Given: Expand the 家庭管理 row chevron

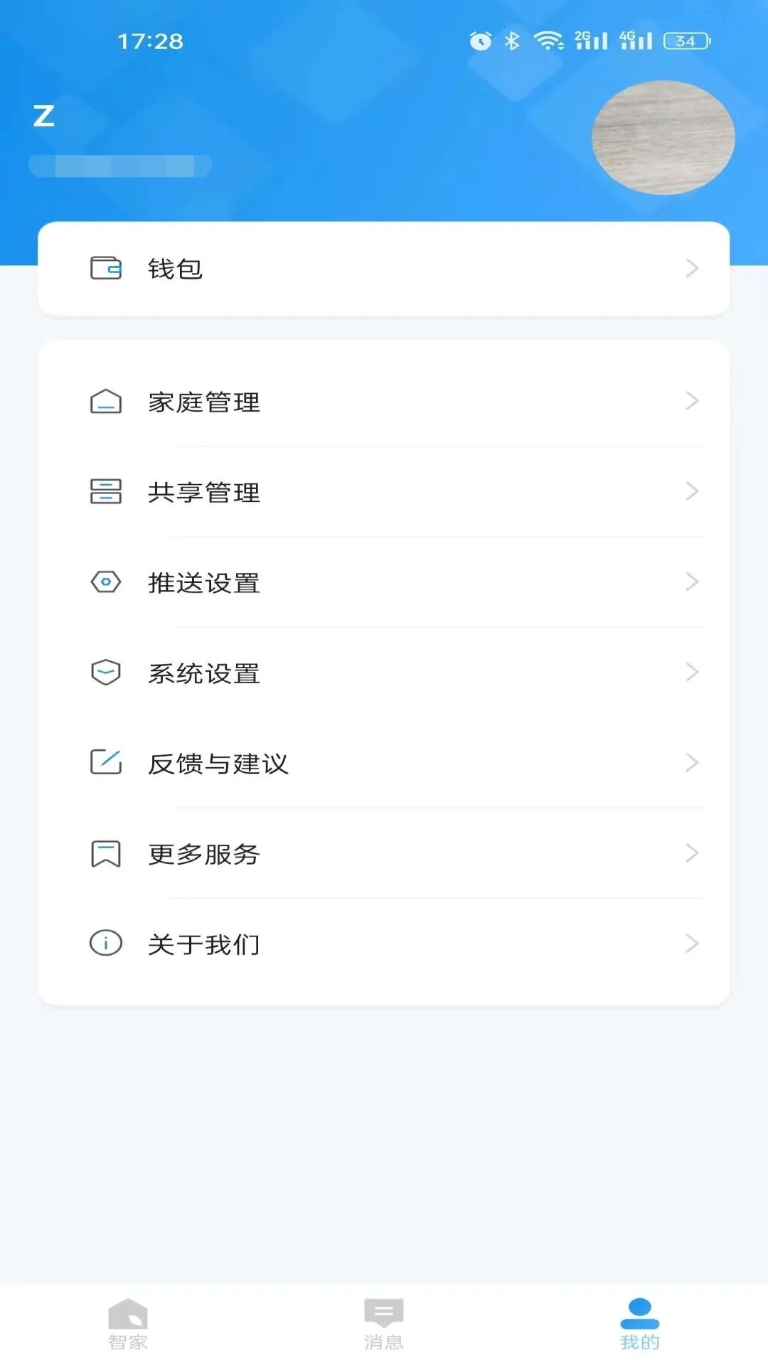Looking at the screenshot, I should (691, 401).
